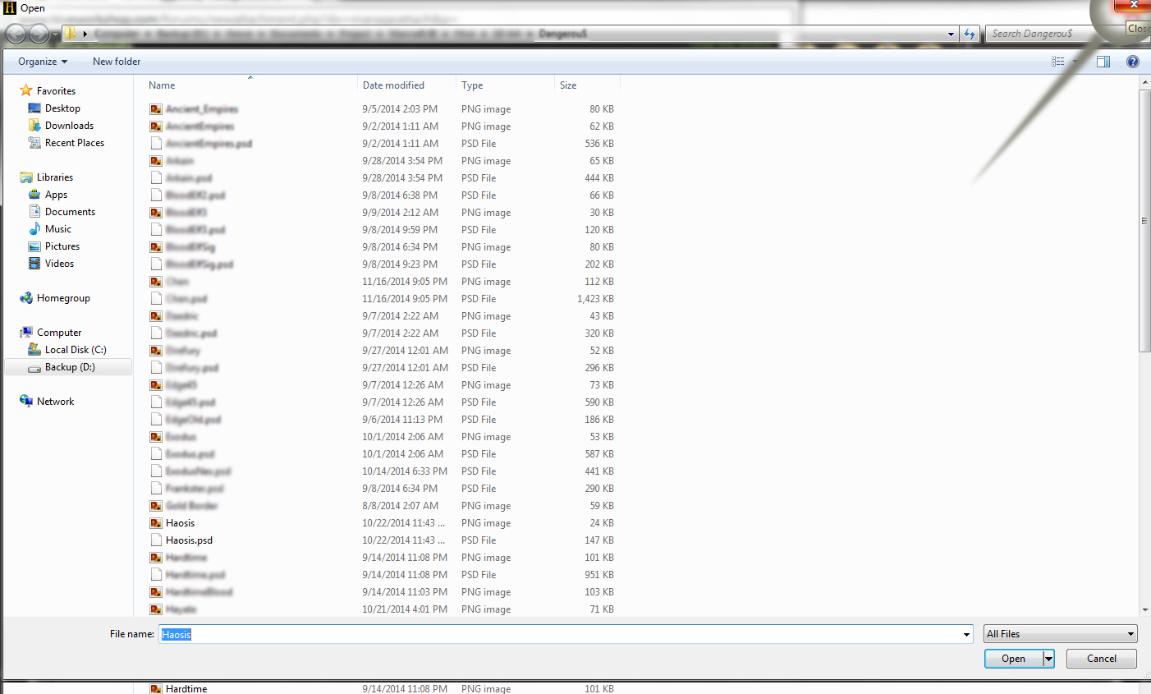1151x694 pixels.
Task: Expand the File name history dropdown arrow
Action: coord(966,634)
